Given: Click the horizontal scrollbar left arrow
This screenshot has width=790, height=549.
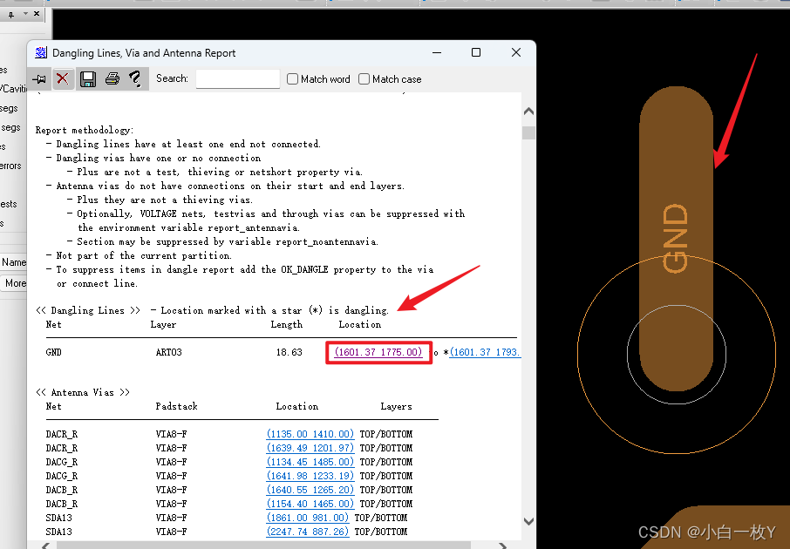Looking at the screenshot, I should (45, 546).
